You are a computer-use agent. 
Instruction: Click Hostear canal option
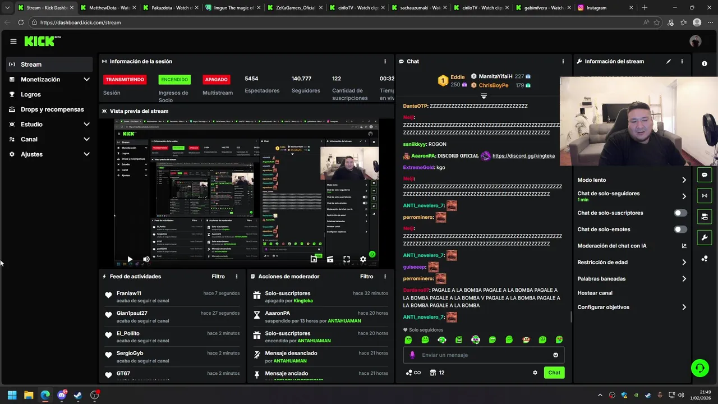pyautogui.click(x=595, y=293)
